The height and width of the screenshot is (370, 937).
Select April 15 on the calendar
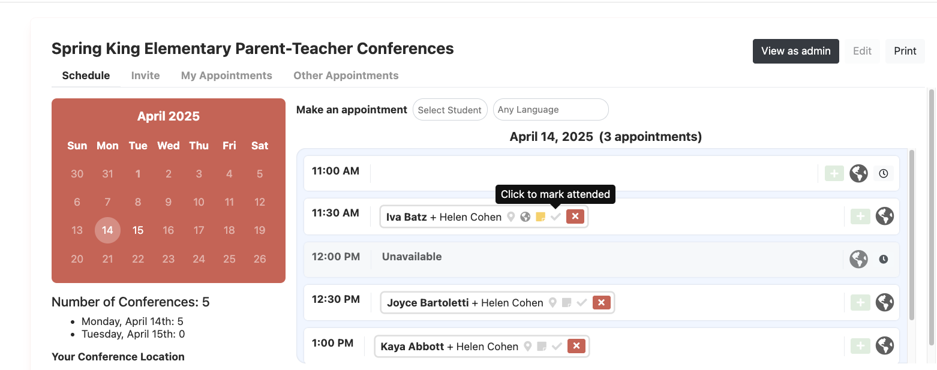click(138, 230)
